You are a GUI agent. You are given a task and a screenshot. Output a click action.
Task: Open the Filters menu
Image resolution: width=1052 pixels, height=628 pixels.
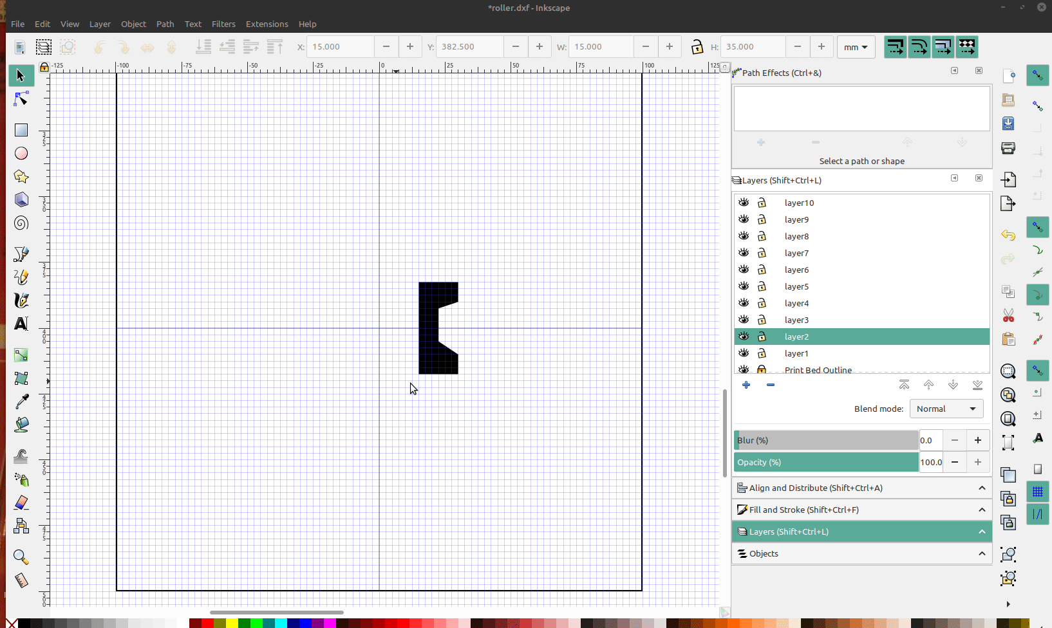(223, 24)
